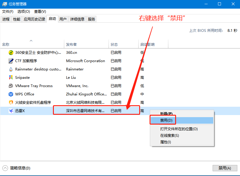Click the 中 startup impact of WPS Office
Image resolution: width=240 pixels, height=176 pixels.
coord(142,94)
